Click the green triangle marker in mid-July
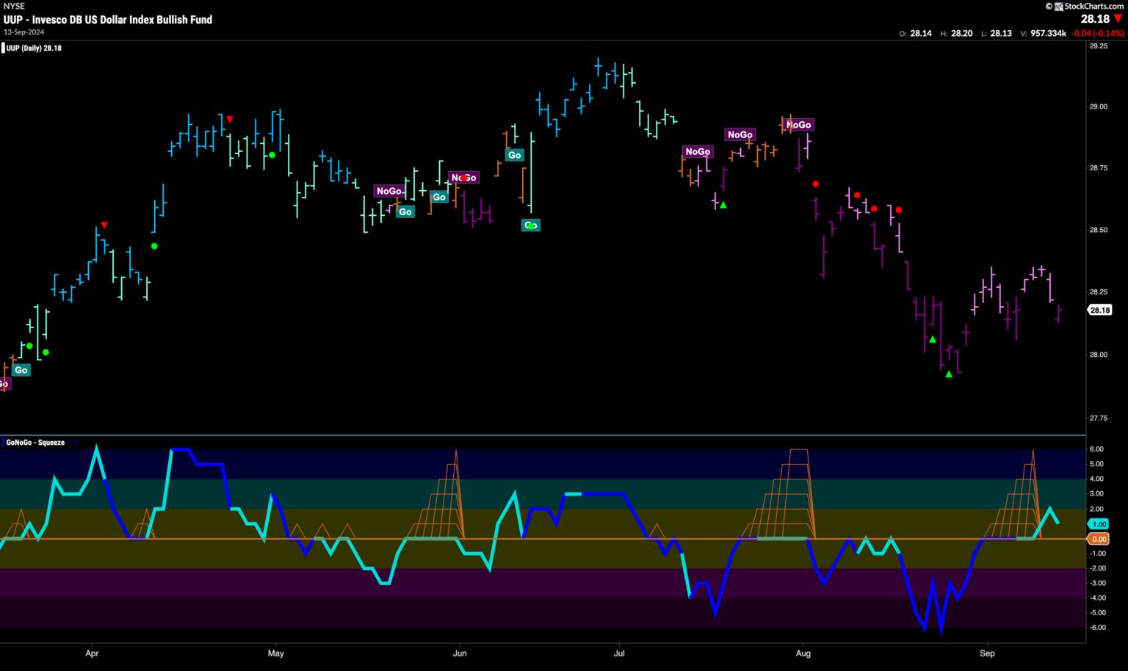Screen dimensions: 1128x671 [x=723, y=205]
